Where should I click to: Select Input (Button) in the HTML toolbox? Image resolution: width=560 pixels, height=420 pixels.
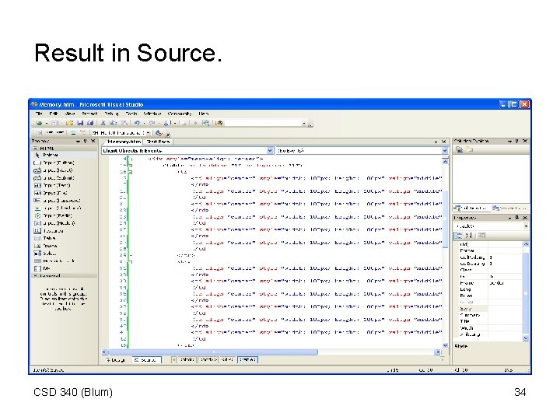pyautogui.click(x=64, y=163)
